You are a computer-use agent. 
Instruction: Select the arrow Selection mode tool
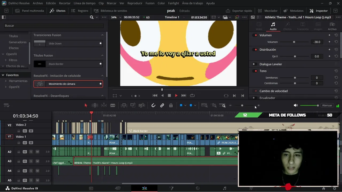point(86,105)
